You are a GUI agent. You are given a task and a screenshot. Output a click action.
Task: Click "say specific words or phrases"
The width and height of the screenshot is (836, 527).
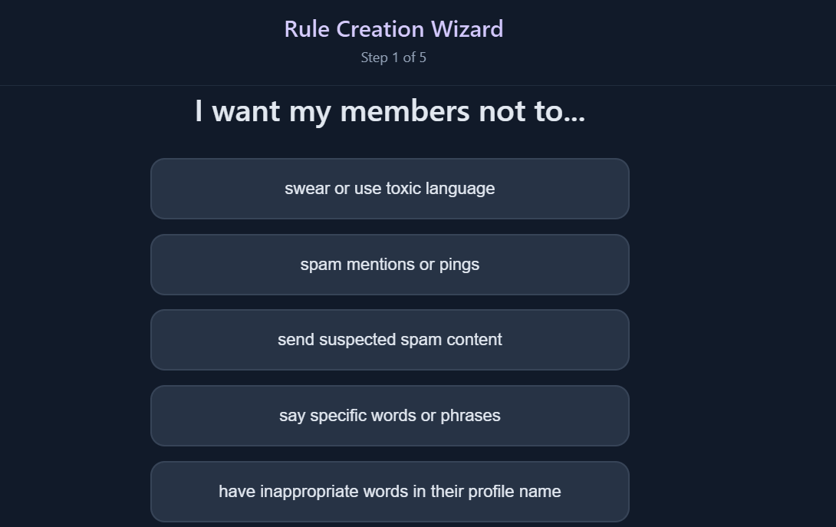(390, 416)
